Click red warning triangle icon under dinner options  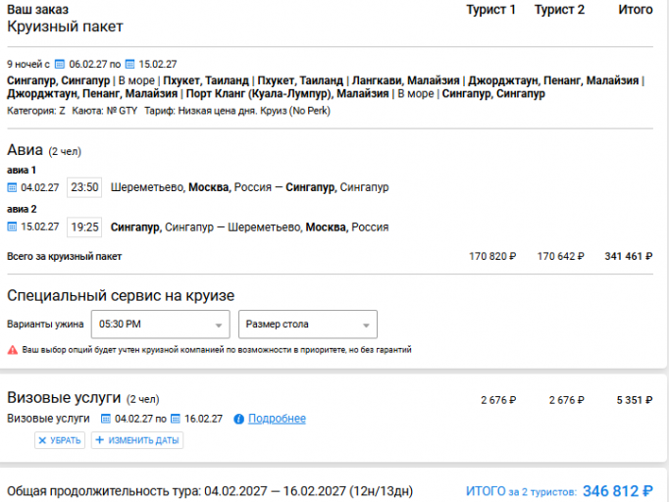(x=13, y=350)
